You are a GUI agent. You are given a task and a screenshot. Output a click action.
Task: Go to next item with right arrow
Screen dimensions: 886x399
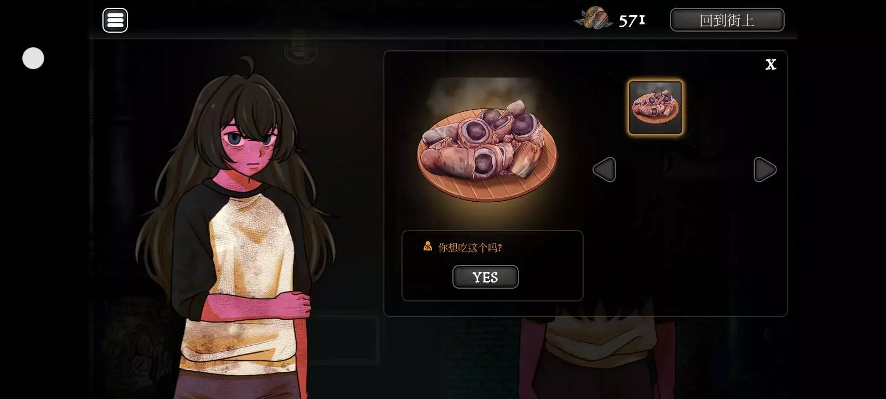765,170
